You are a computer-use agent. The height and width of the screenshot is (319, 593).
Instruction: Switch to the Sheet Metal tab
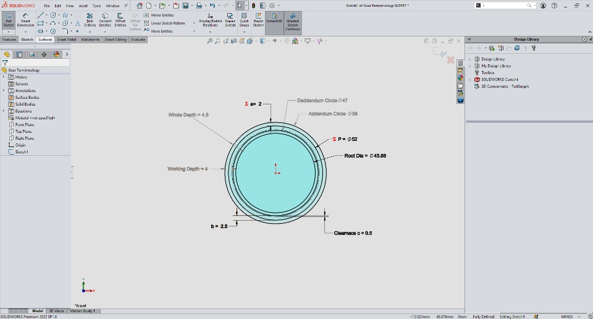tap(66, 40)
